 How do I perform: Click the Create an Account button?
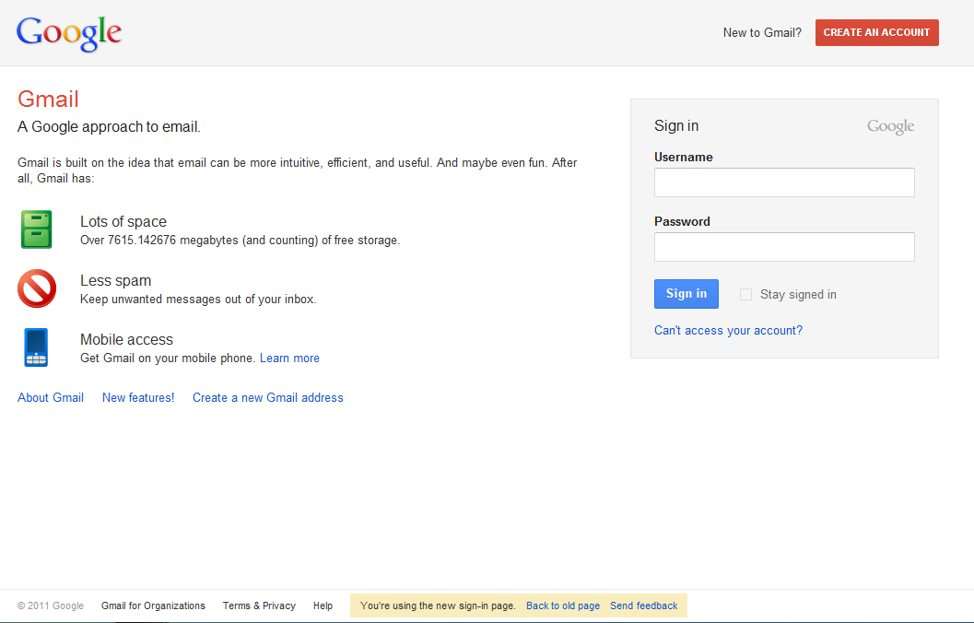tap(876, 33)
